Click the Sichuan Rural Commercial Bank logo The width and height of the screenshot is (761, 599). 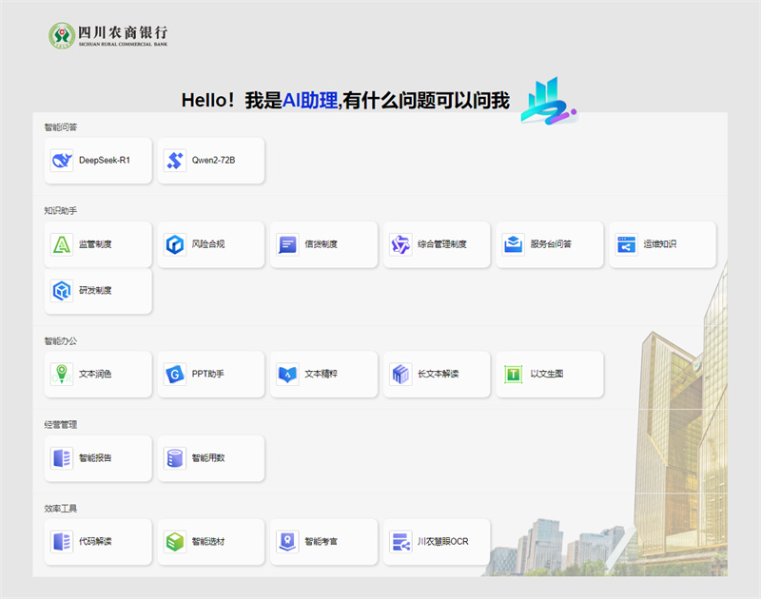coord(107,35)
